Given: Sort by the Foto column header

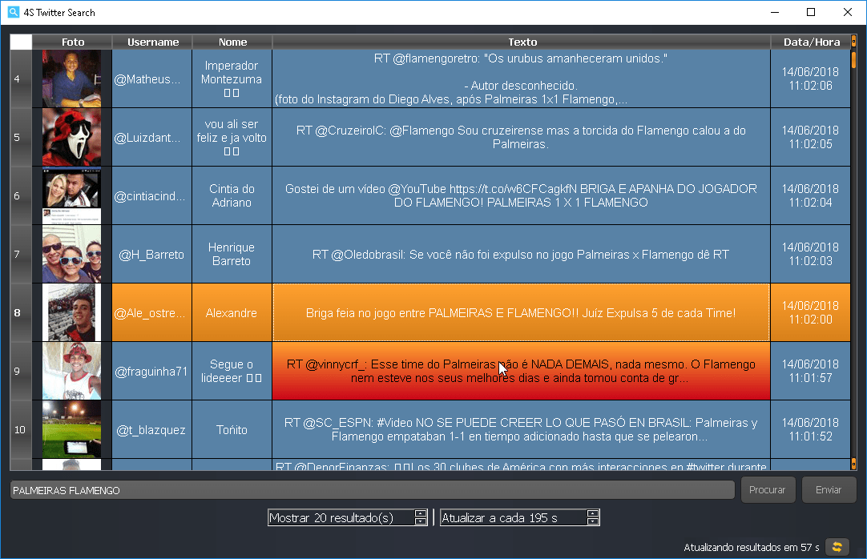Looking at the screenshot, I should tap(72, 42).
